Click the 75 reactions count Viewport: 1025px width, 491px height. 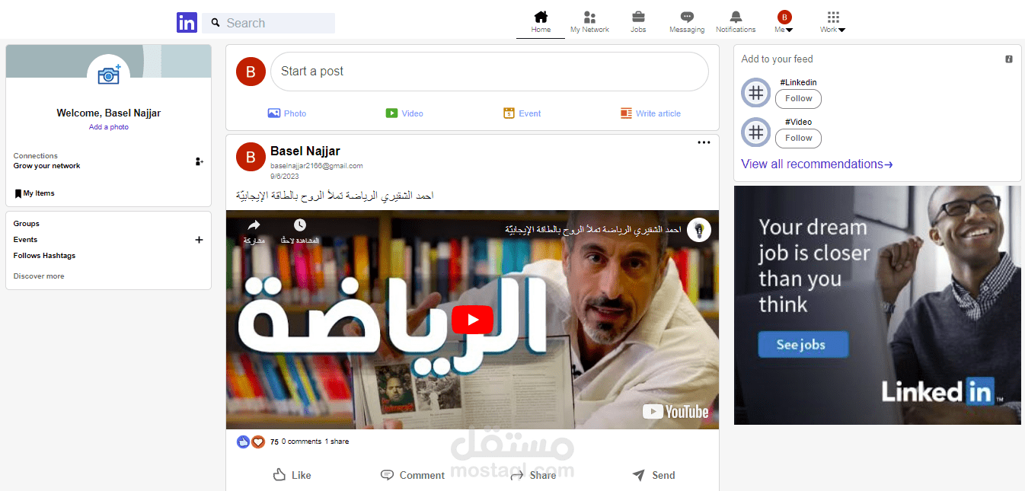[x=274, y=442]
